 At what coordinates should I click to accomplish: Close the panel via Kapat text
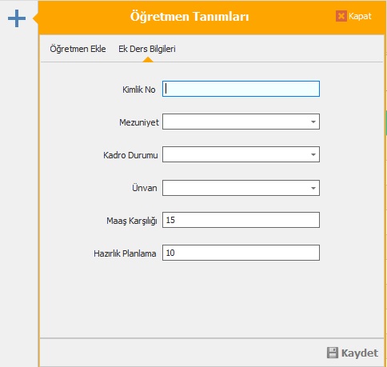click(x=360, y=16)
